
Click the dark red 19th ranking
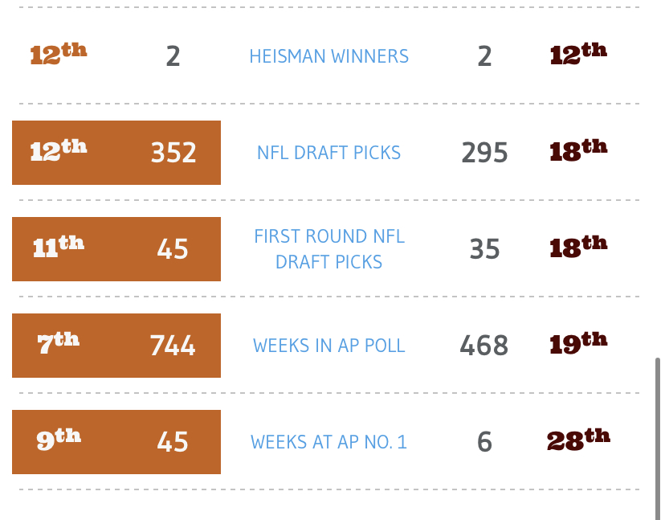tap(578, 343)
